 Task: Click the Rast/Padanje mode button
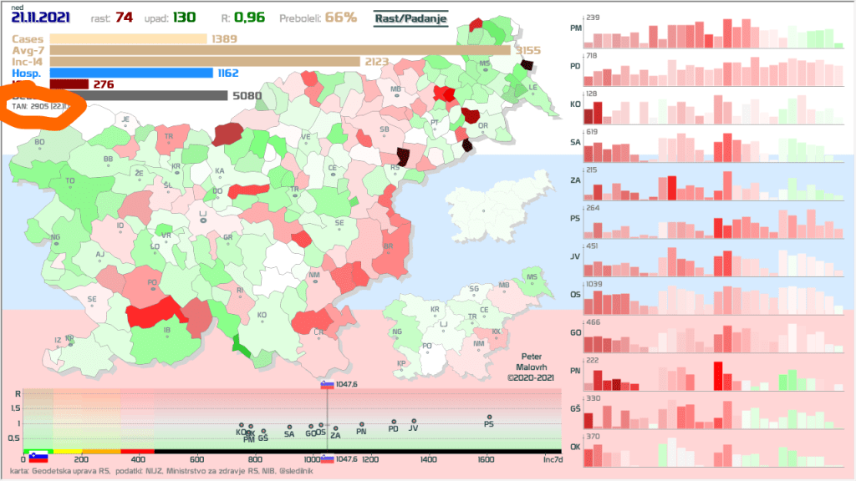(410, 17)
